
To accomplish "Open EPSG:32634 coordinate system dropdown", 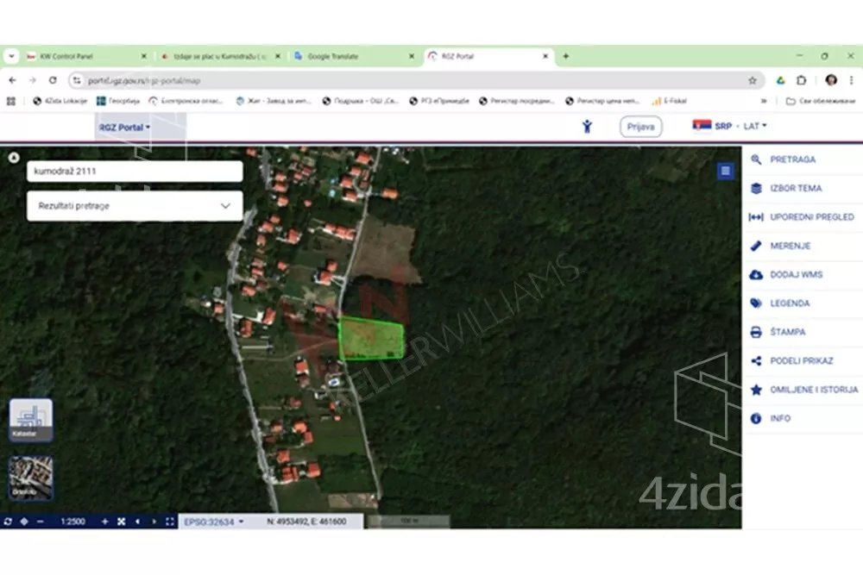I will tap(214, 522).
